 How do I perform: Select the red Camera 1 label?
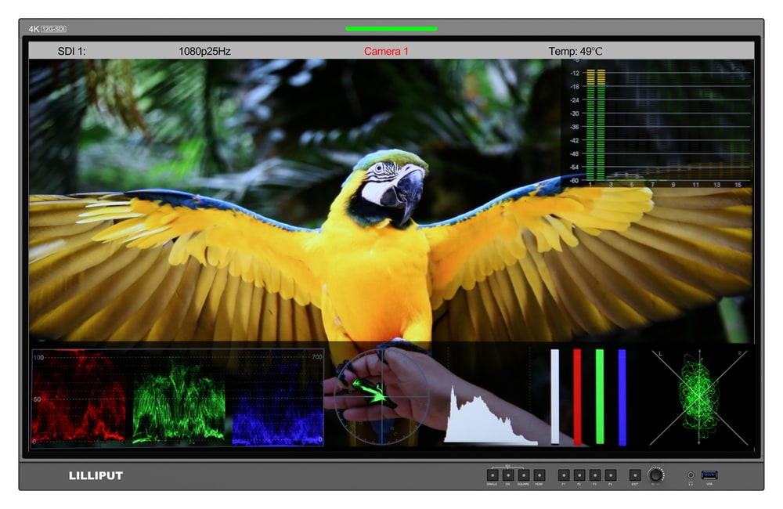point(386,51)
